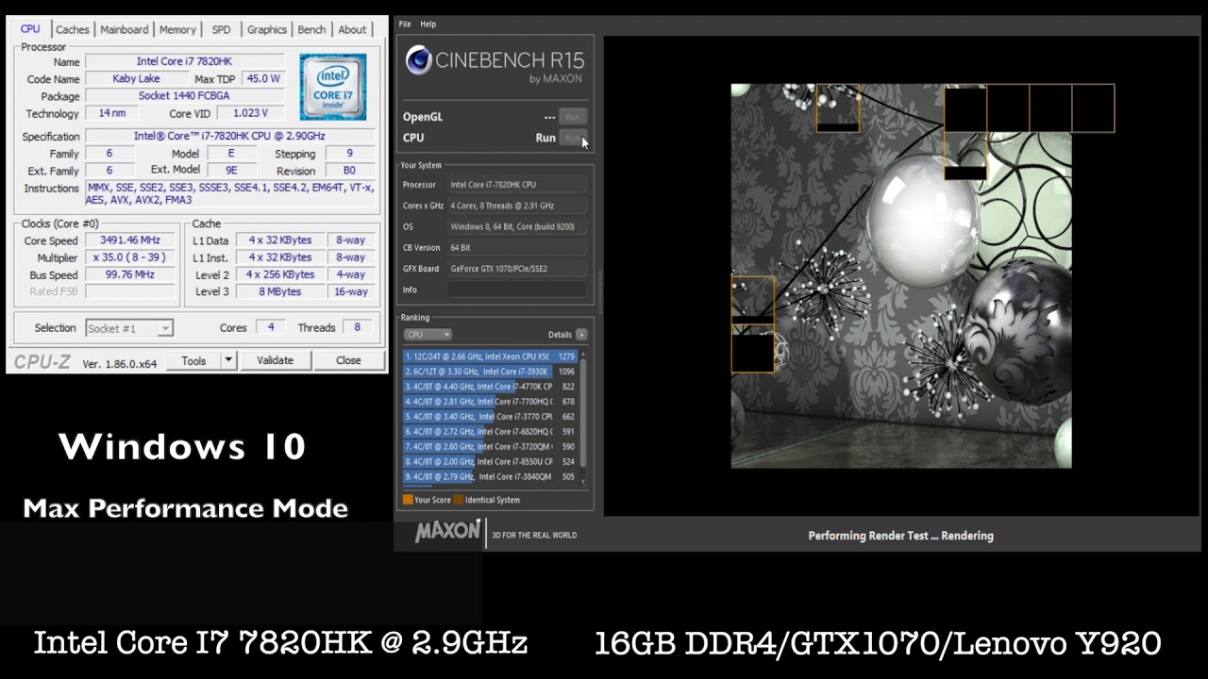Click the Bus Speed value 99.76 MHz

coord(130,274)
